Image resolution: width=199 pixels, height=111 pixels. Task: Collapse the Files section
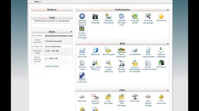click(x=168, y=90)
